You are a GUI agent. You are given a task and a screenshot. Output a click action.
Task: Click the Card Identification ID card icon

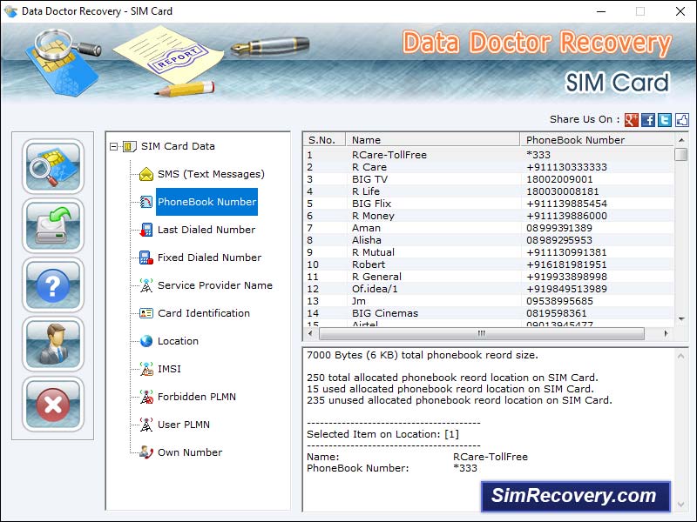pyautogui.click(x=146, y=313)
